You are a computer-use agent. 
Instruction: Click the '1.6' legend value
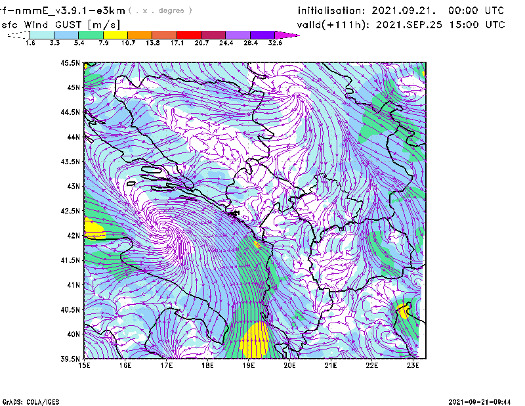click(30, 43)
